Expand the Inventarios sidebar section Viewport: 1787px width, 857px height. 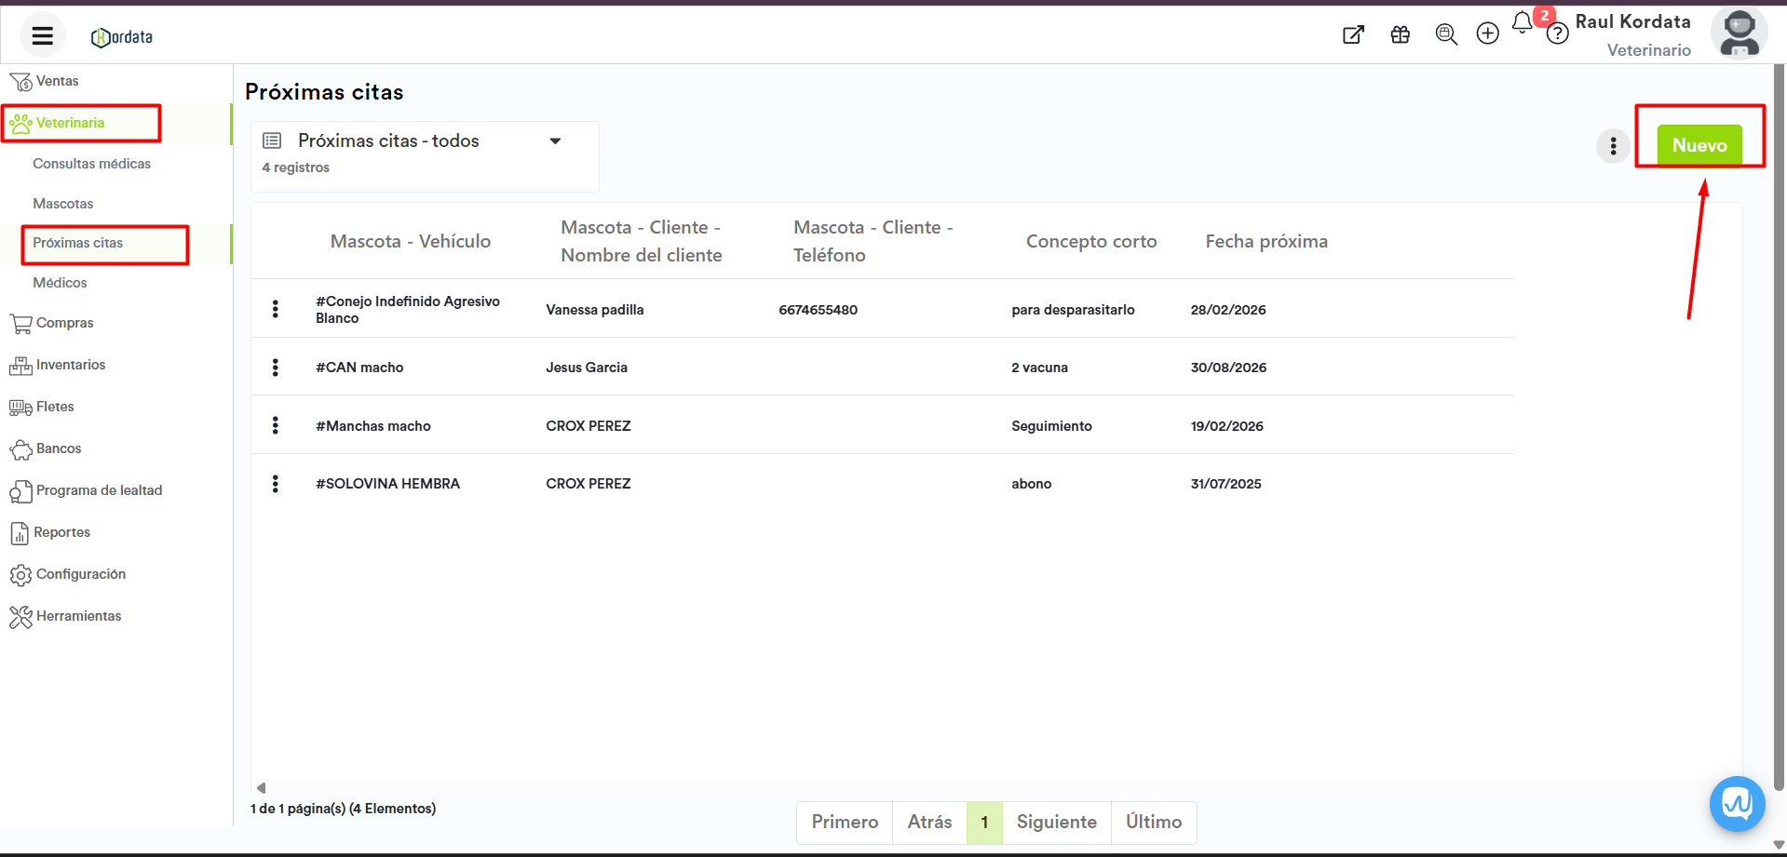tap(71, 365)
